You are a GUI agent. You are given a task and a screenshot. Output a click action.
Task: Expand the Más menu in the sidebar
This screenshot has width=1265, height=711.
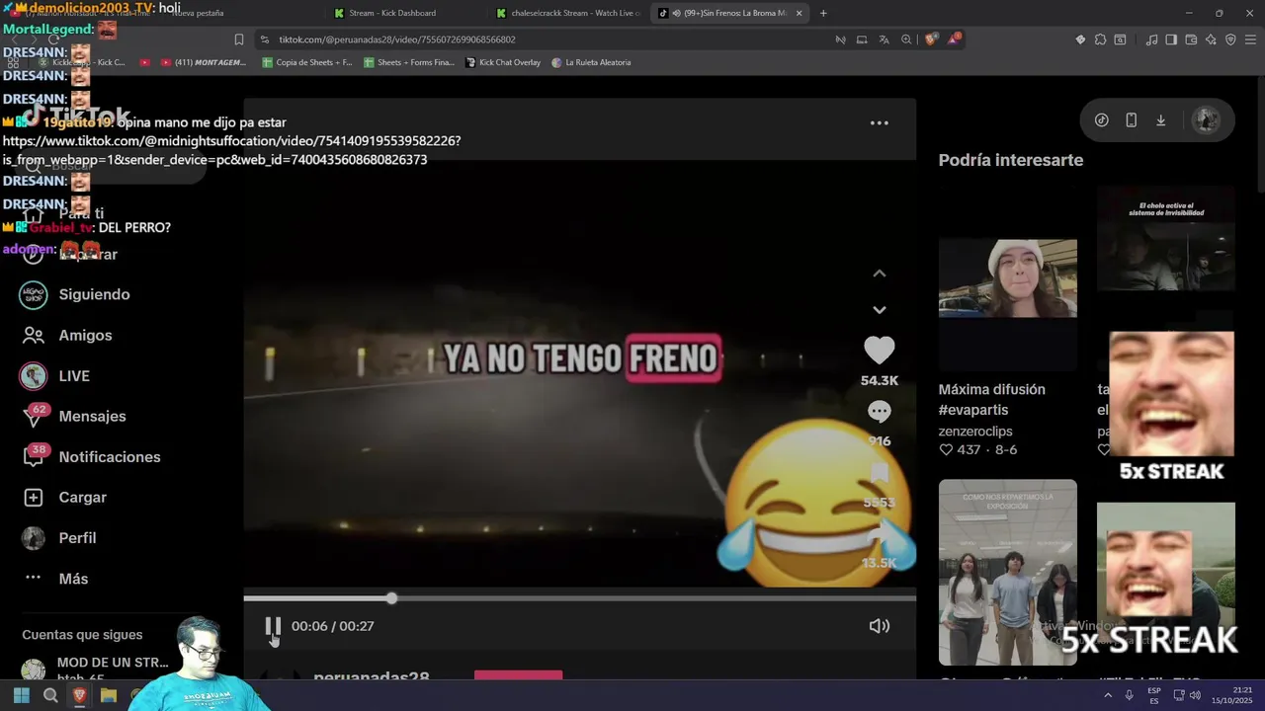pos(73,579)
